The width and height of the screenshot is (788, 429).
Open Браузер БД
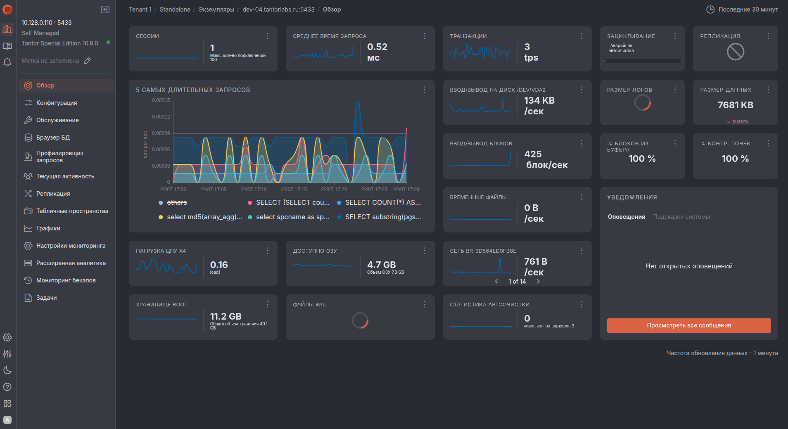(x=66, y=137)
